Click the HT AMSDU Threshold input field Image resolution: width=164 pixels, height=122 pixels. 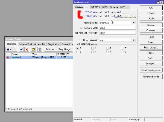pos(117,33)
